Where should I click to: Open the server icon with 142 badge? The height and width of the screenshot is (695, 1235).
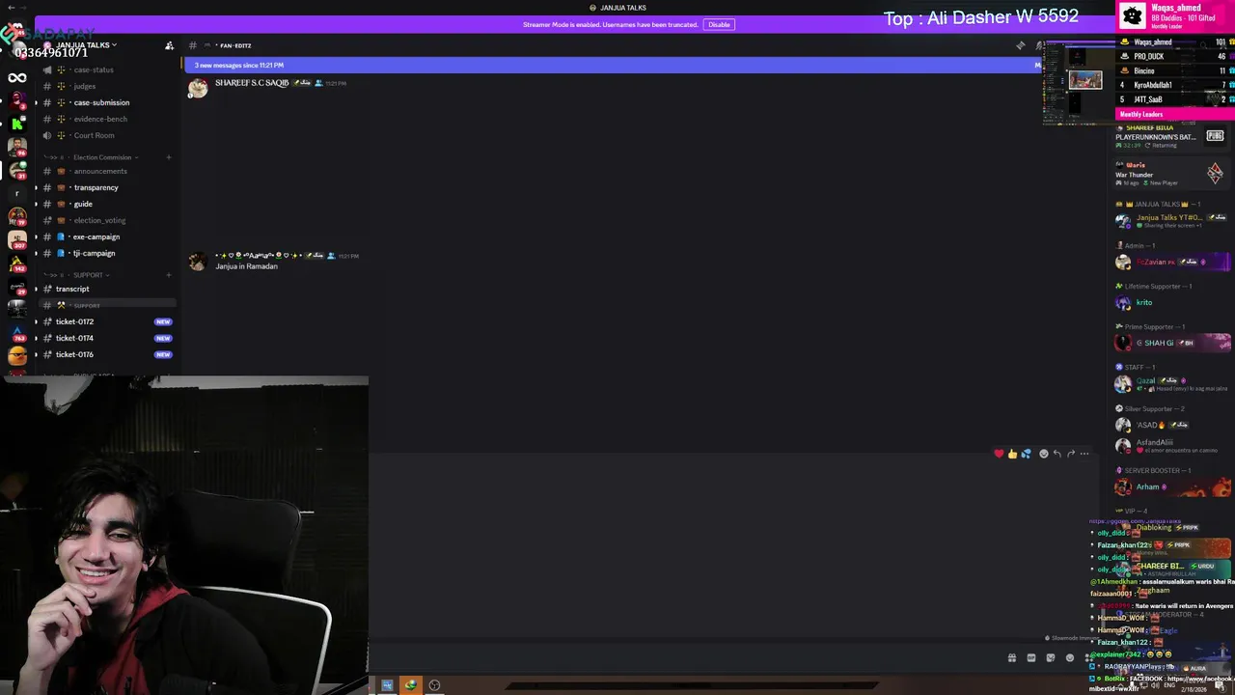[17, 264]
